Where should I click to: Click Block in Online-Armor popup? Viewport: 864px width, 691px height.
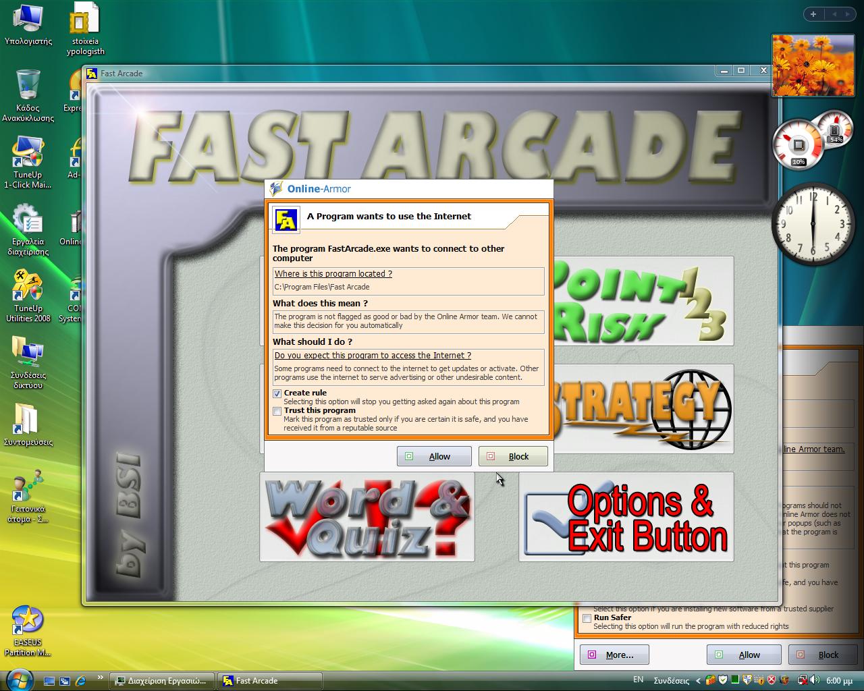point(513,456)
